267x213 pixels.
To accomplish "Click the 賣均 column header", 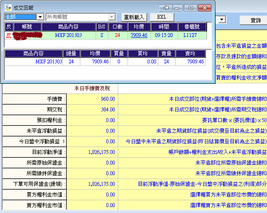I will pyautogui.click(x=190, y=54).
